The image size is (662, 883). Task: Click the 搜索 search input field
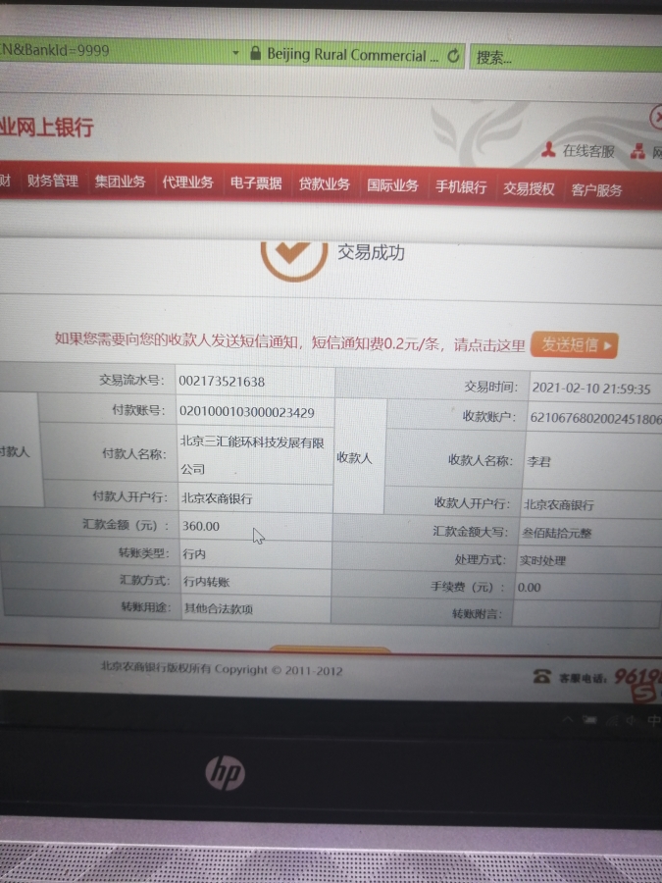coord(566,58)
